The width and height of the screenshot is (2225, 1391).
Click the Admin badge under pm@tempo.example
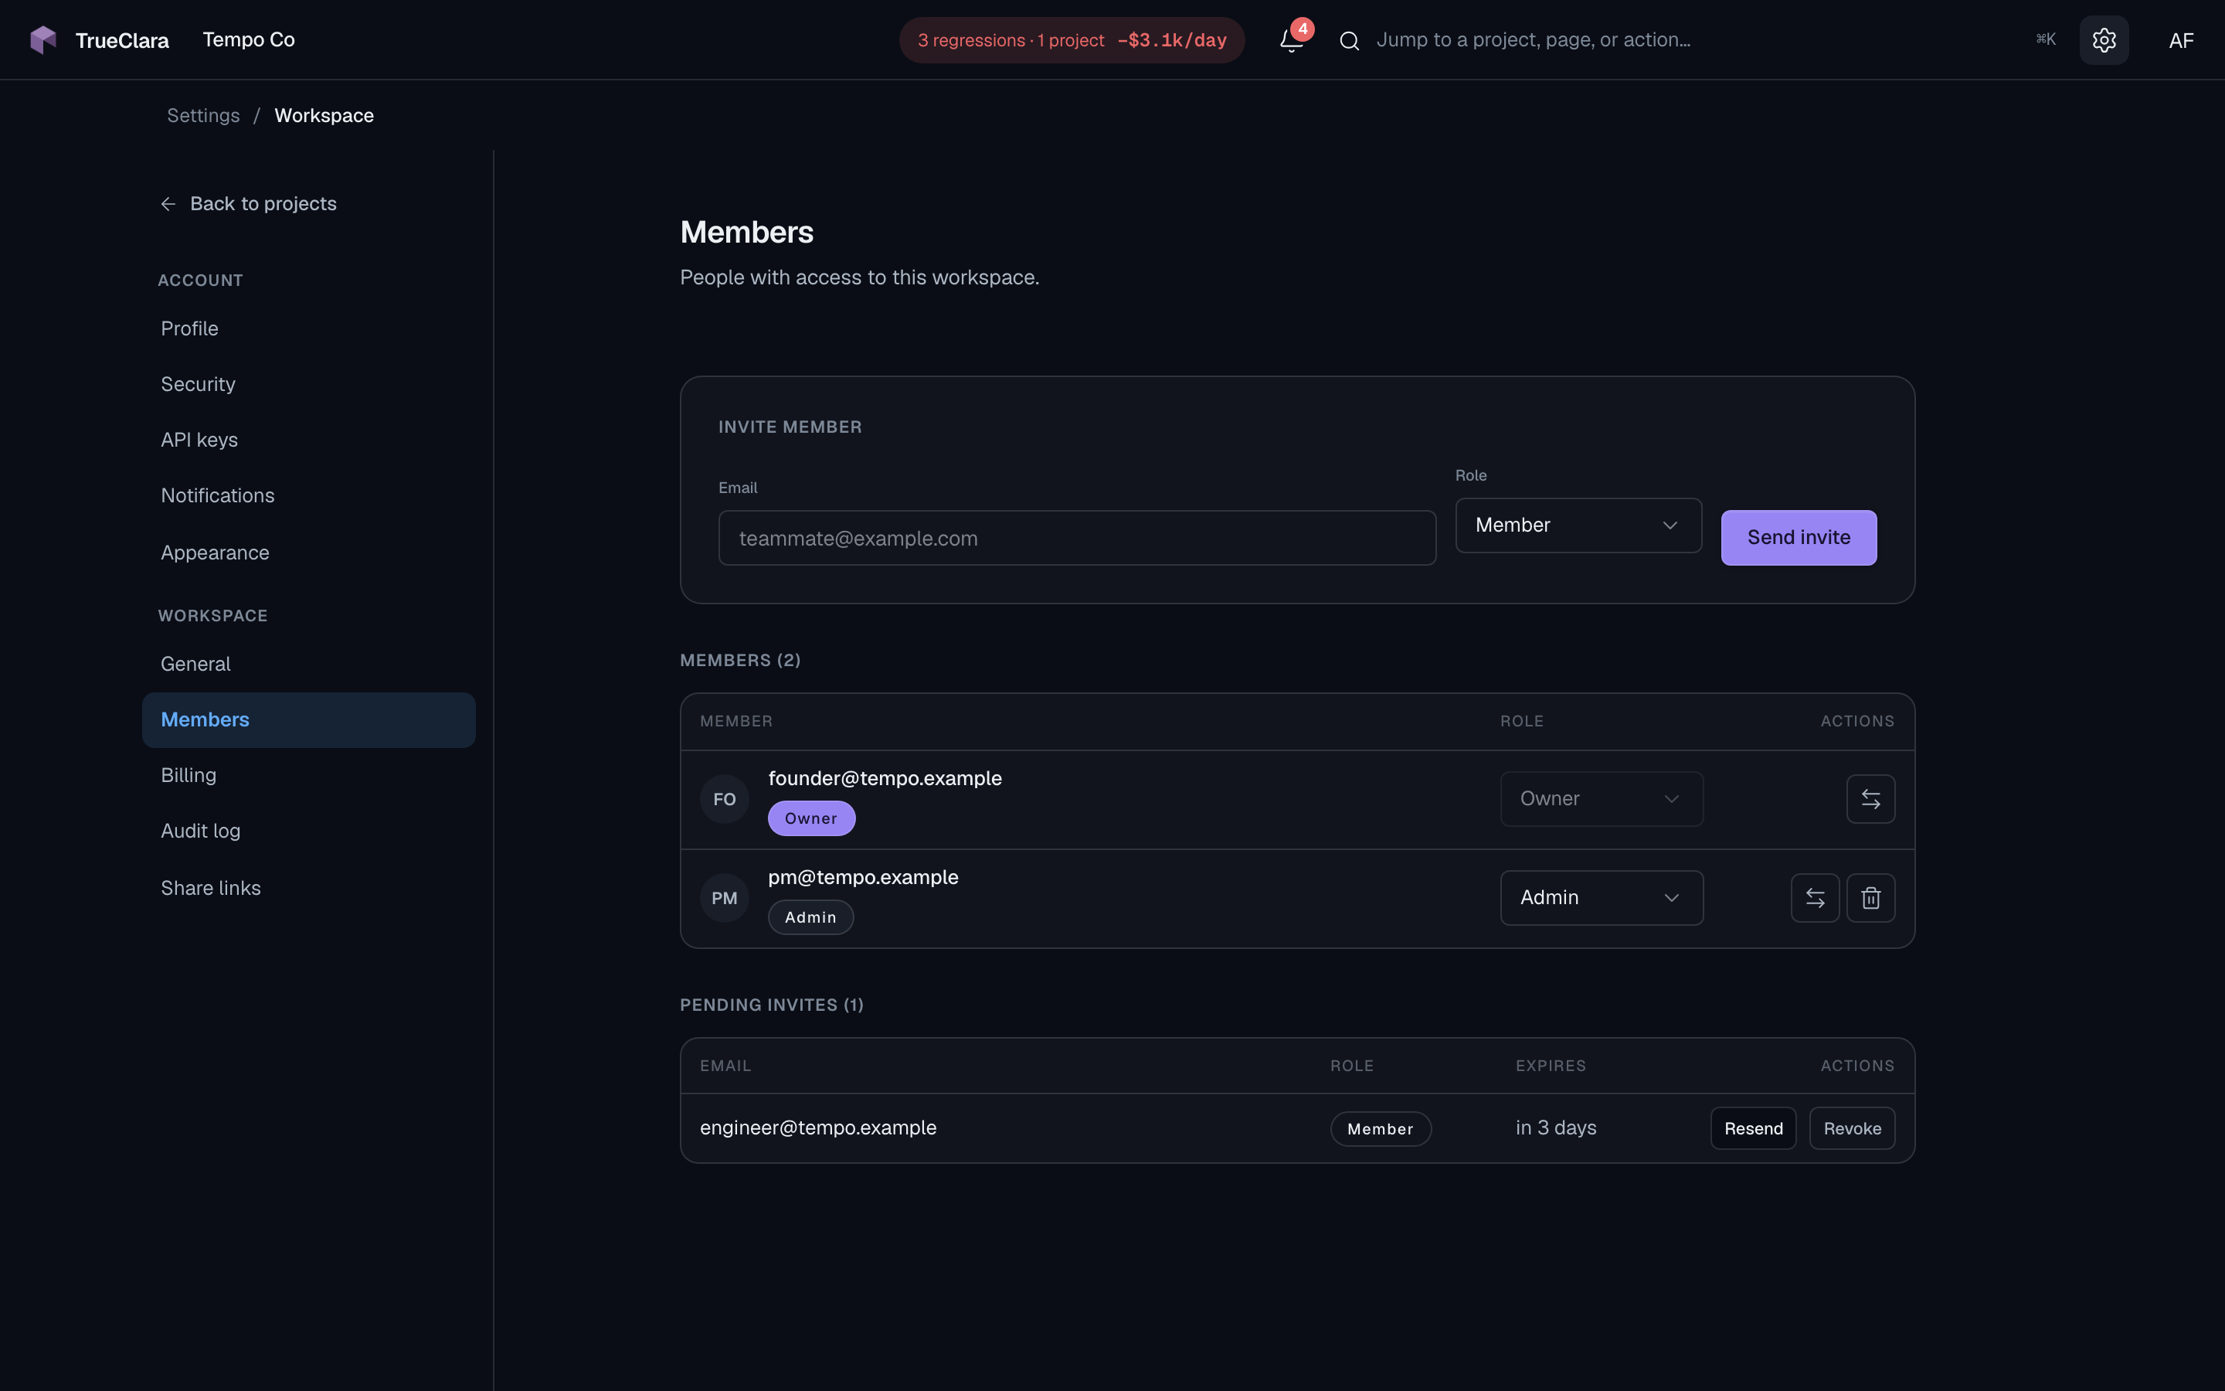tap(810, 917)
